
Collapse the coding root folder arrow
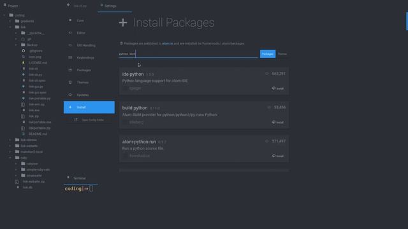tap(4, 15)
